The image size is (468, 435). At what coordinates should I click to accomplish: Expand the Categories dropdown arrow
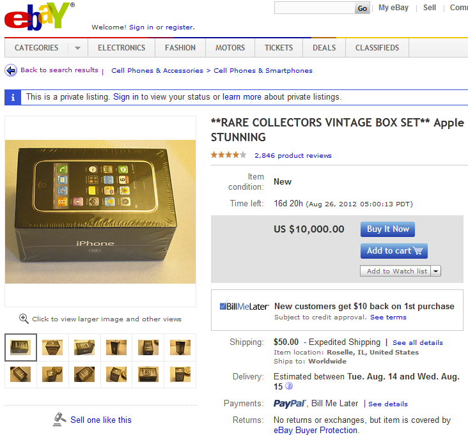77,48
